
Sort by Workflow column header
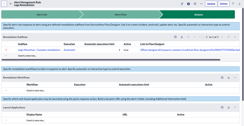(x=32, y=85)
